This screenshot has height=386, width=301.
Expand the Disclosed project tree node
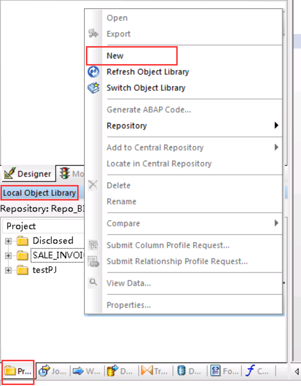click(8, 241)
